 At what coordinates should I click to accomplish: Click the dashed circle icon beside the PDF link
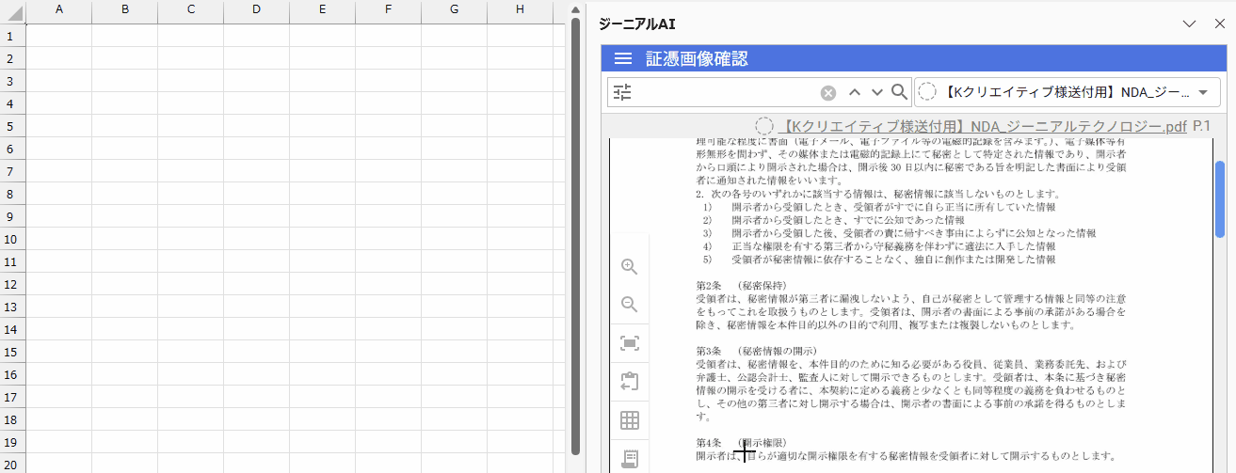point(764,126)
